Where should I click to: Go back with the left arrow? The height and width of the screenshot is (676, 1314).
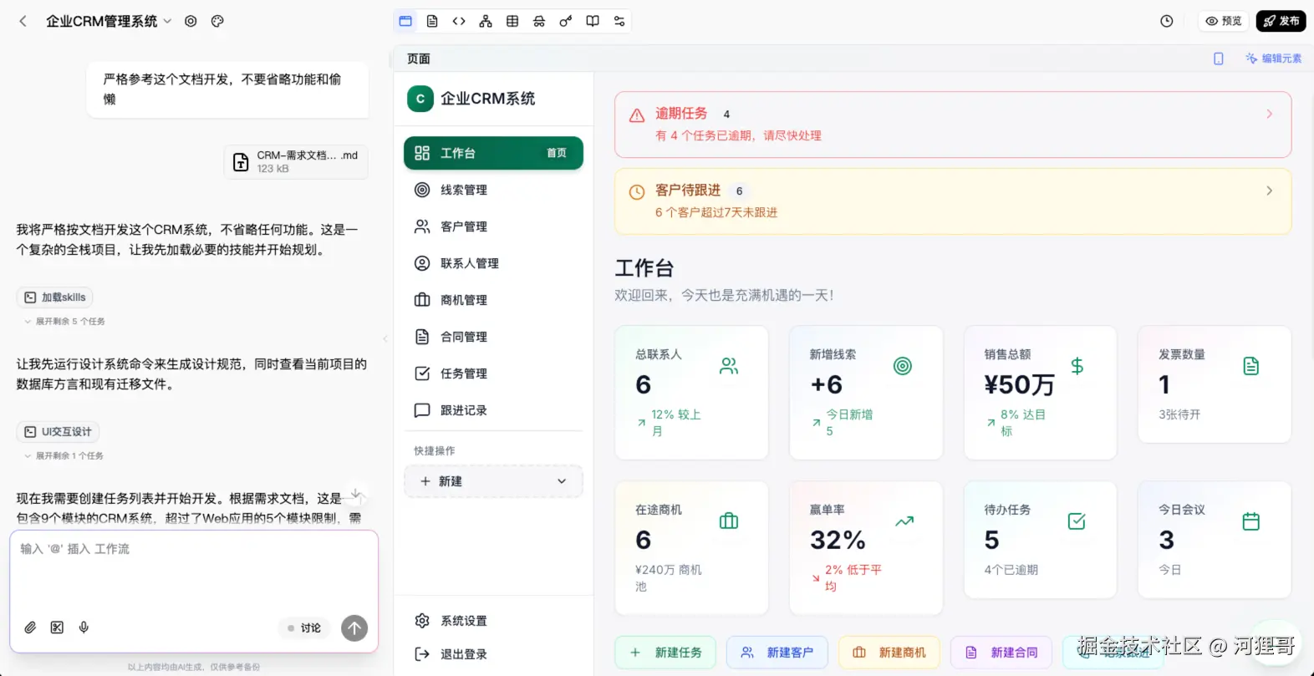tap(23, 21)
